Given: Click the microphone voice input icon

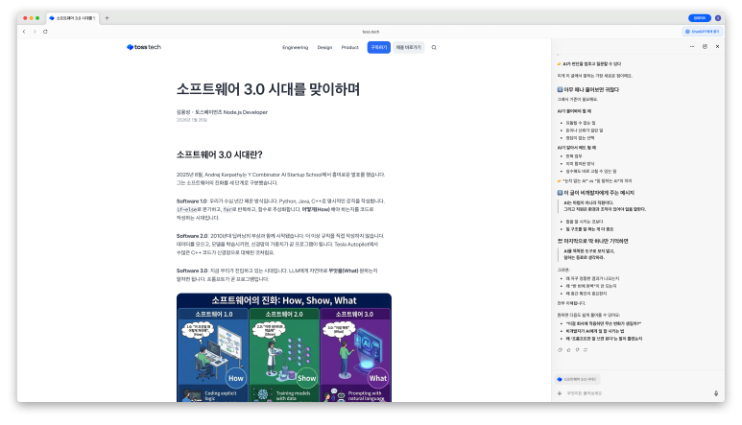Looking at the screenshot, I should pyautogui.click(x=716, y=392).
